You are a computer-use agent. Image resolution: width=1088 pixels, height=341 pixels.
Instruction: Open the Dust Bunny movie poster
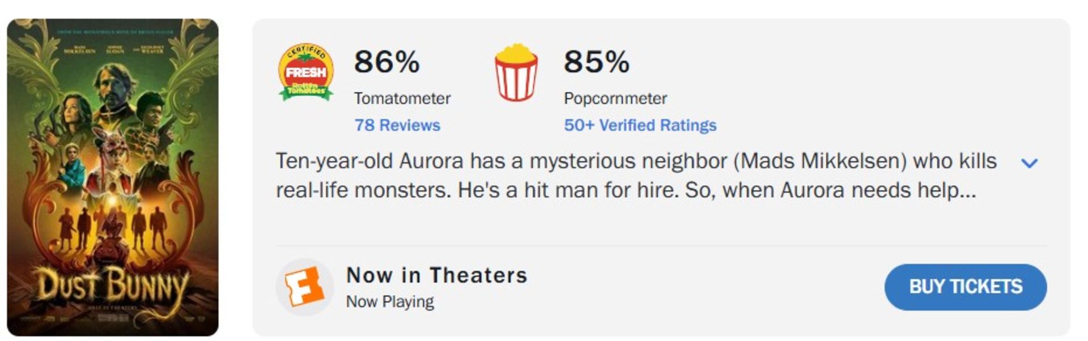[x=113, y=177]
